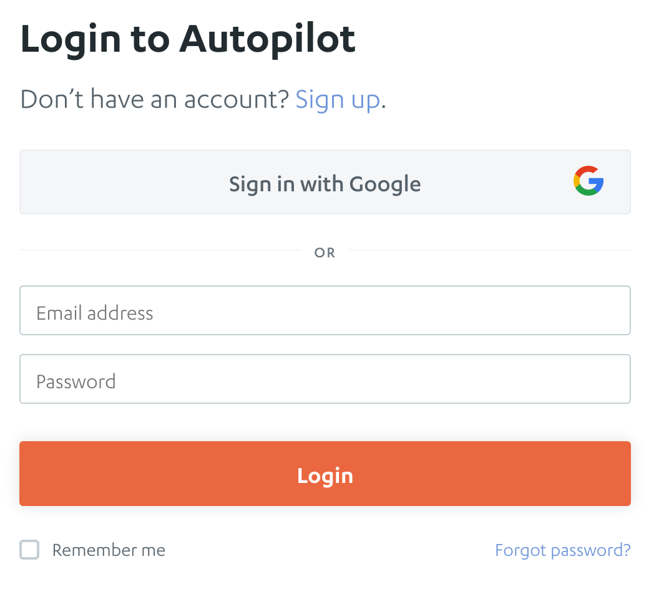Click Sign up in the account prompt
The height and width of the screenshot is (597, 669).
point(338,99)
